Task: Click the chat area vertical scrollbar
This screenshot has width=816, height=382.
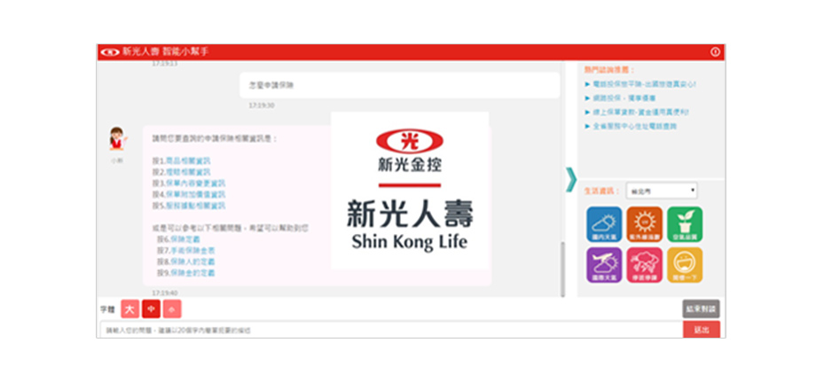Action: tap(562, 269)
